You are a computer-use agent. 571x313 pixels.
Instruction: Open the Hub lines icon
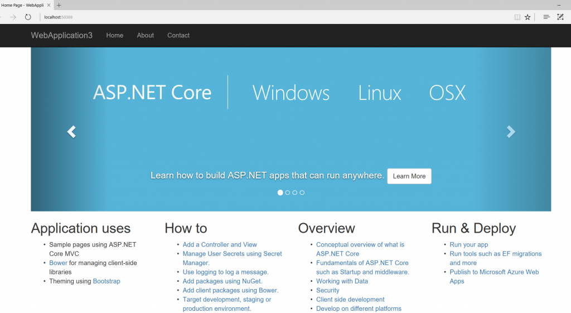tap(546, 17)
